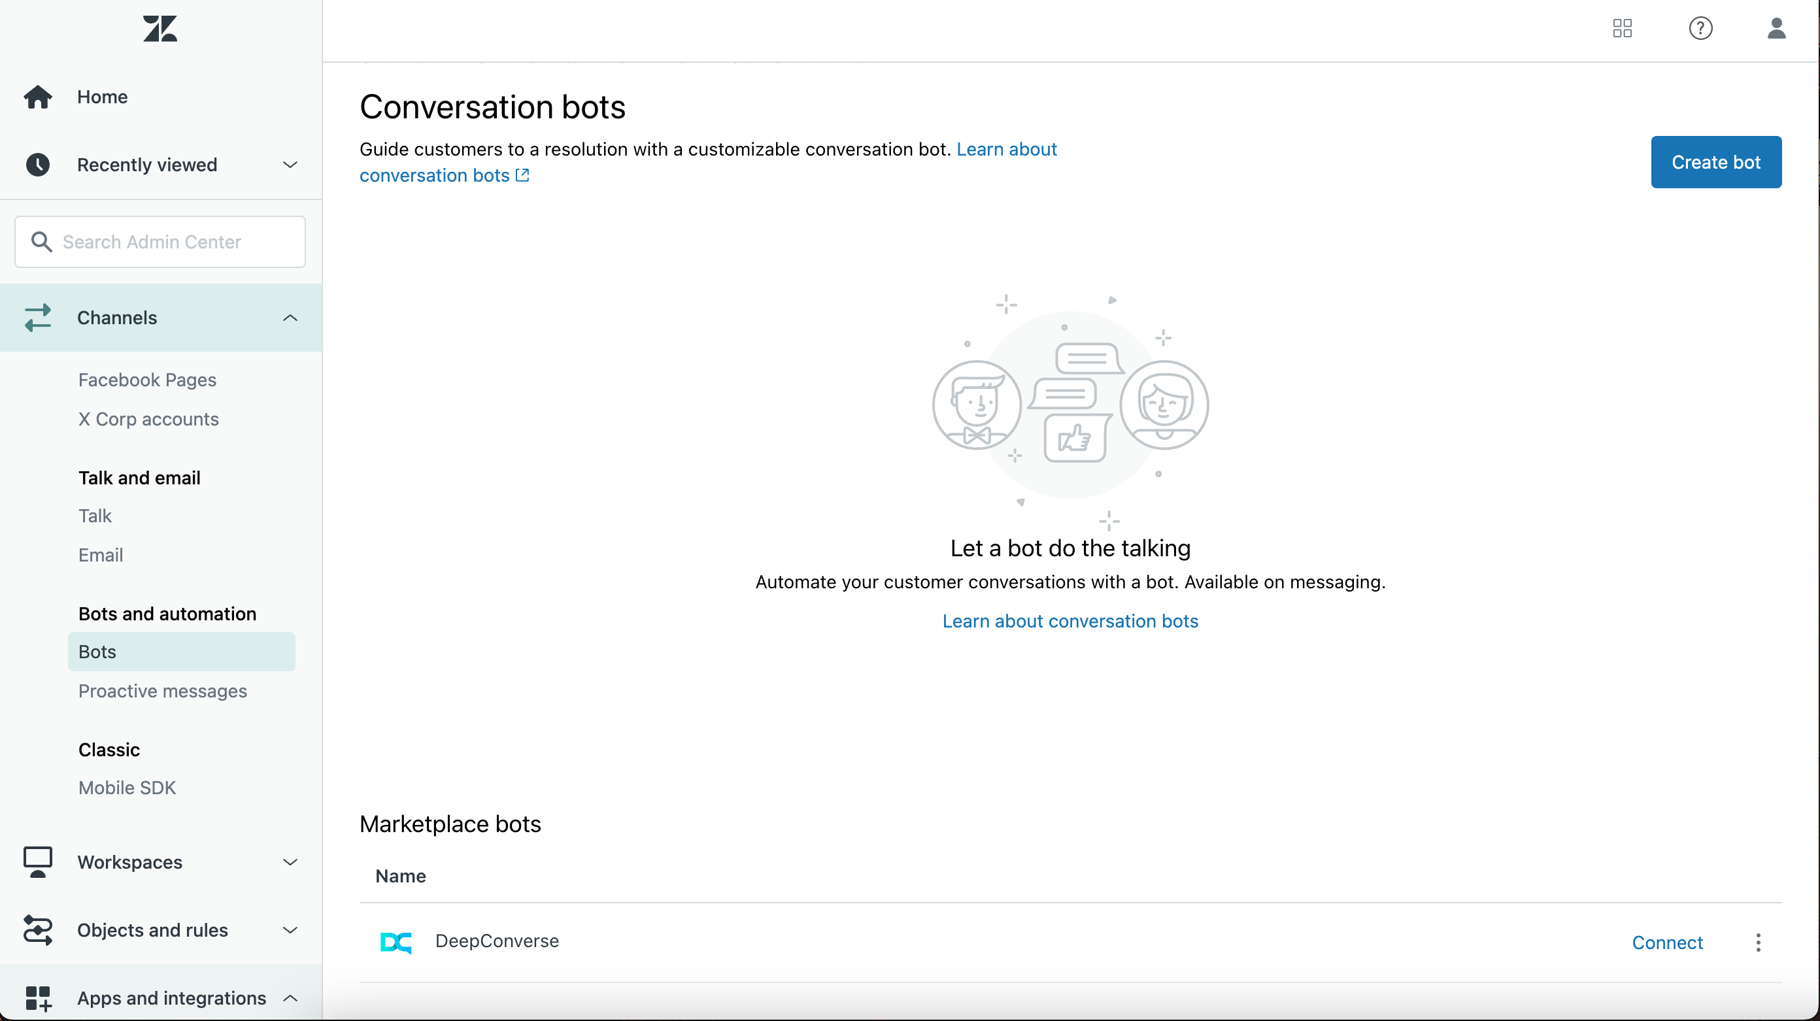Click the Objects and rules icon
The image size is (1820, 1021).
[37, 930]
